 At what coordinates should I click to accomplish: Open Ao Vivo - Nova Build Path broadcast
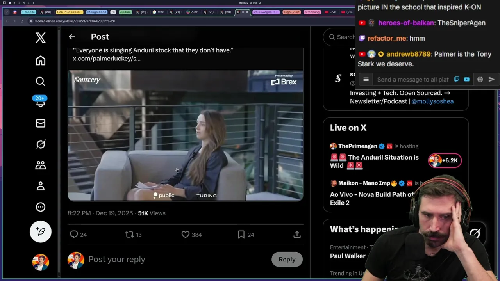371,199
